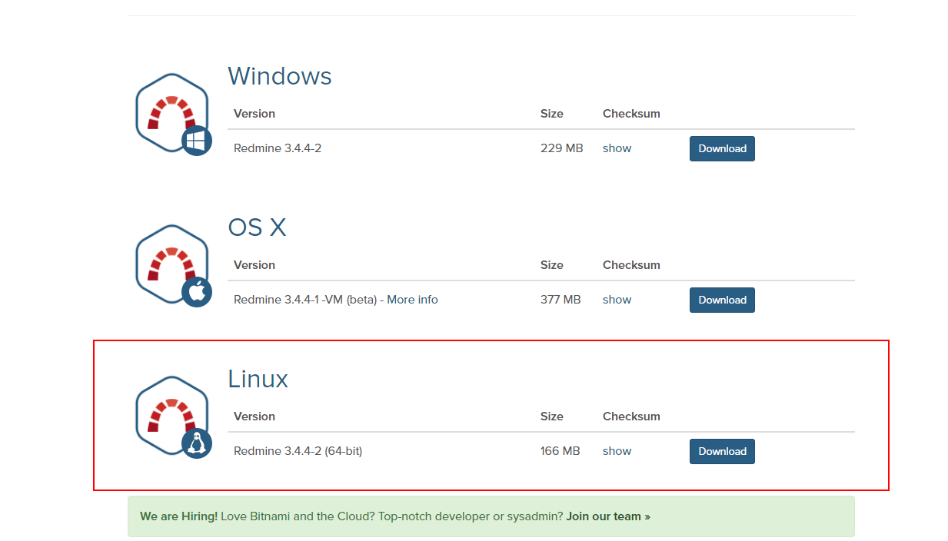Screen dimensions: 948x541
Task: Click the Version column header under Windows
Action: click(254, 114)
